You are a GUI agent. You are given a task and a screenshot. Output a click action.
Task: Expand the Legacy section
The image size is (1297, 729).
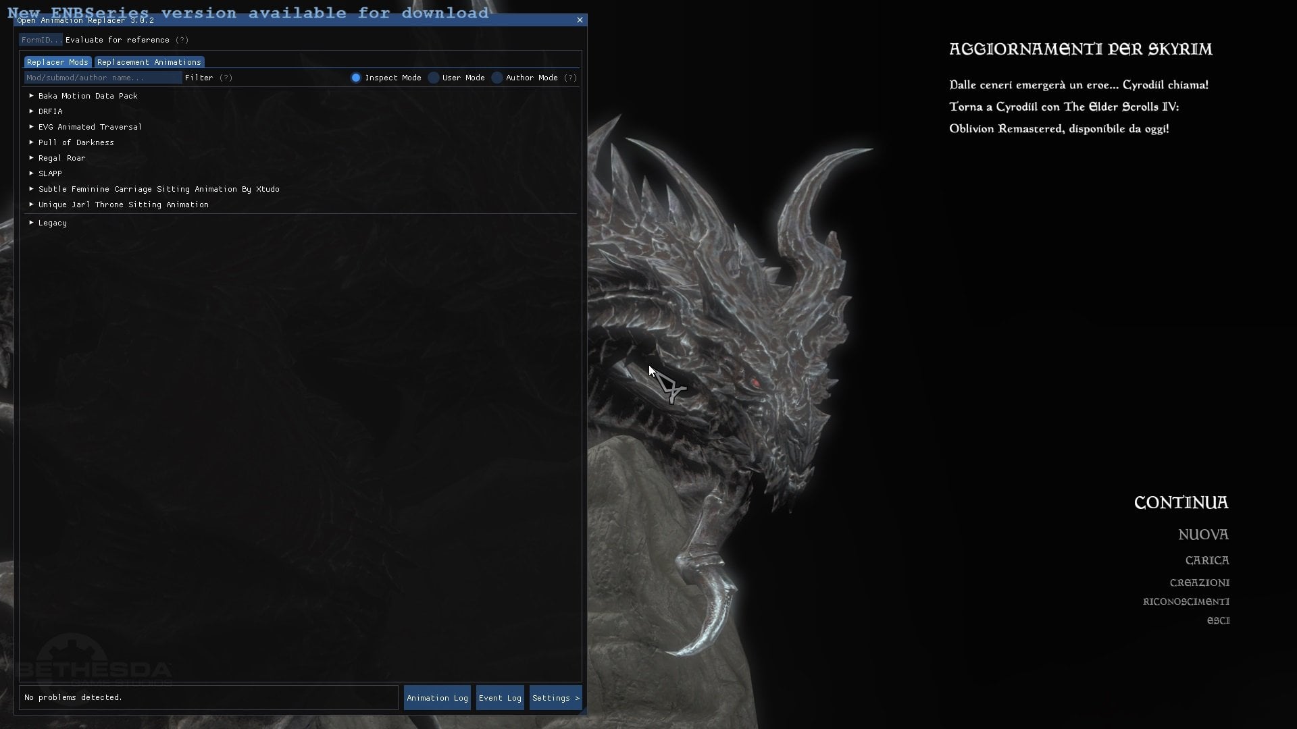pyautogui.click(x=31, y=223)
